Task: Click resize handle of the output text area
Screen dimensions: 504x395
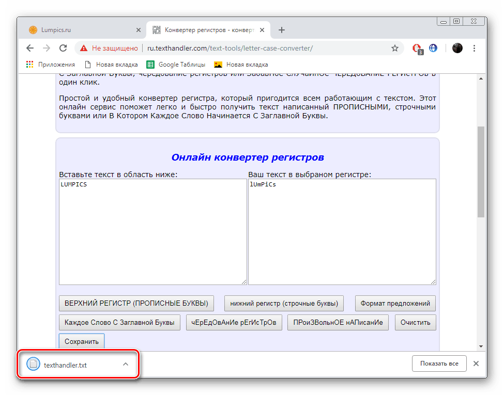Action: click(433, 282)
